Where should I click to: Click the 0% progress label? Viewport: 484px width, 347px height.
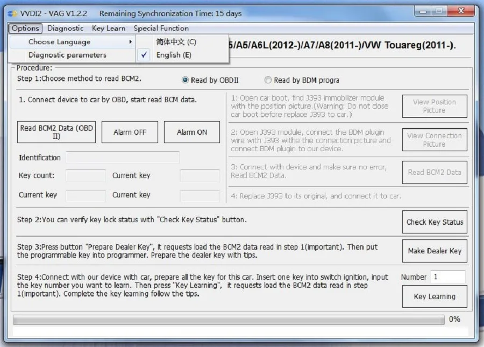(x=454, y=319)
